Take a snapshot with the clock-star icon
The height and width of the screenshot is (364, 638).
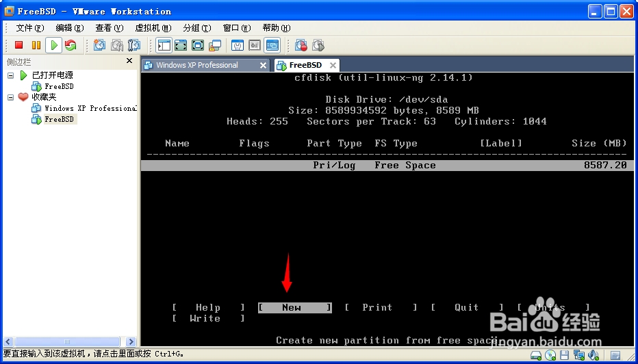99,45
